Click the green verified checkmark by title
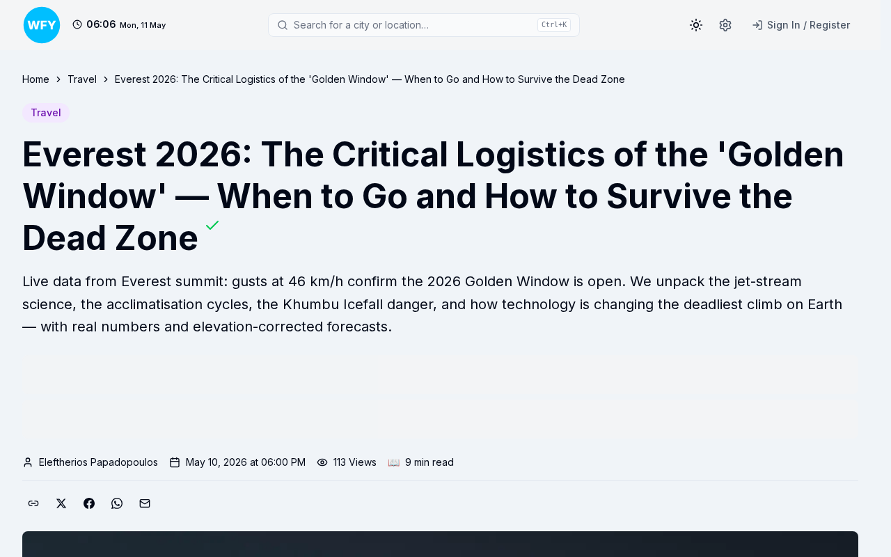Image resolution: width=891 pixels, height=557 pixels. [x=212, y=226]
